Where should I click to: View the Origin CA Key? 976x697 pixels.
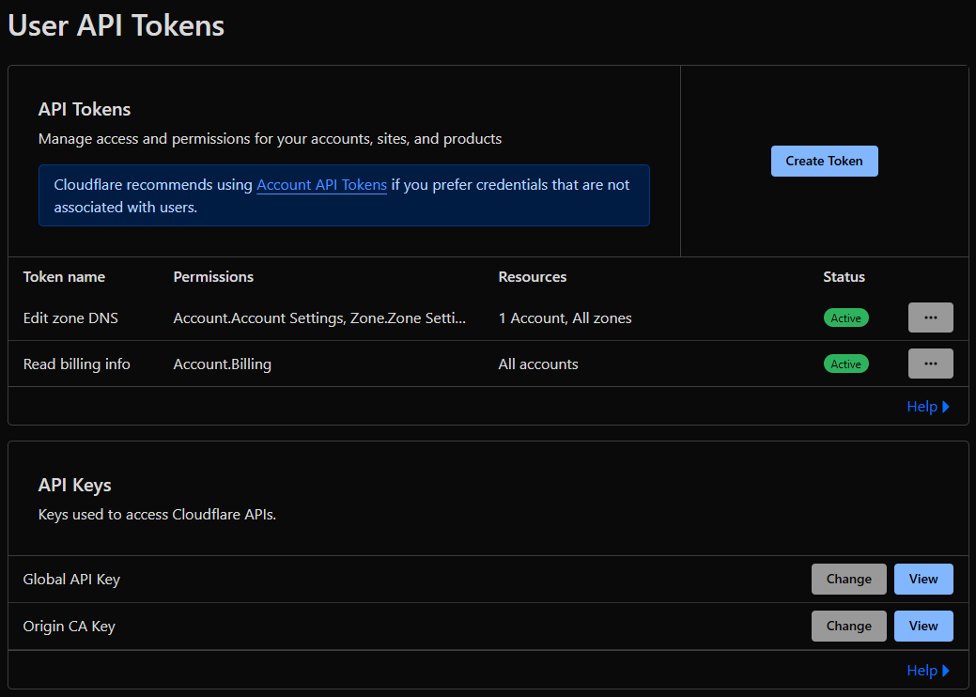point(923,626)
